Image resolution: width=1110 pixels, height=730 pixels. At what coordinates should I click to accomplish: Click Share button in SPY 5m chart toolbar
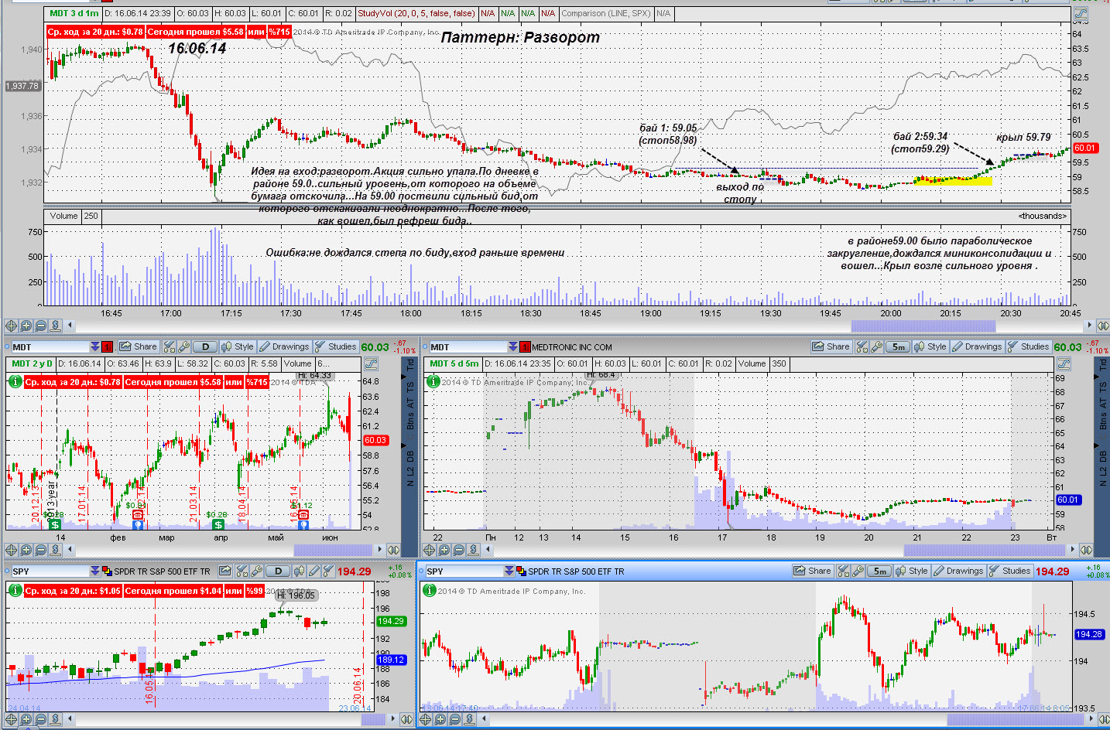pos(813,571)
